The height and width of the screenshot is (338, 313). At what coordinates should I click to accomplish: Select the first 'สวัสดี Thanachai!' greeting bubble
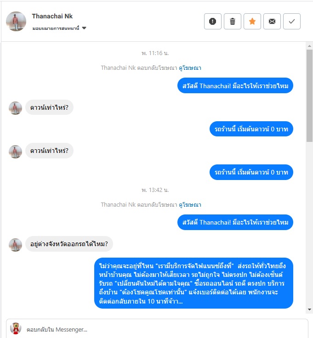[235, 85]
